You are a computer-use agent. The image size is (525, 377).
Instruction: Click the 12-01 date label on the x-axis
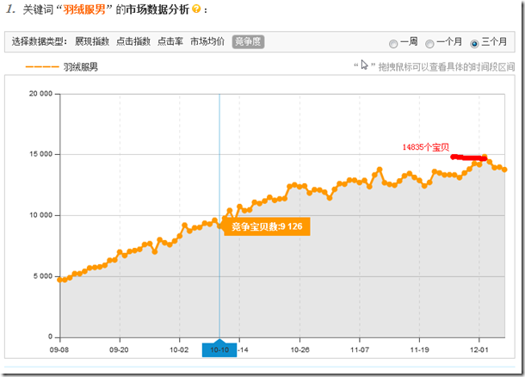(479, 350)
